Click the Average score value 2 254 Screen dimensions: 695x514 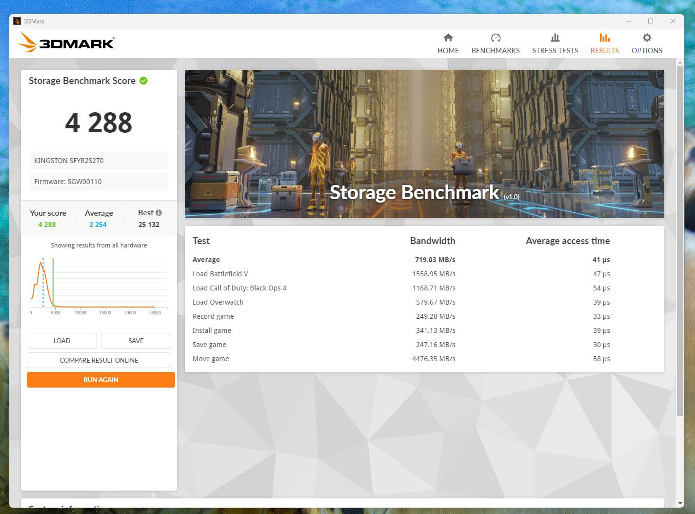[98, 225]
